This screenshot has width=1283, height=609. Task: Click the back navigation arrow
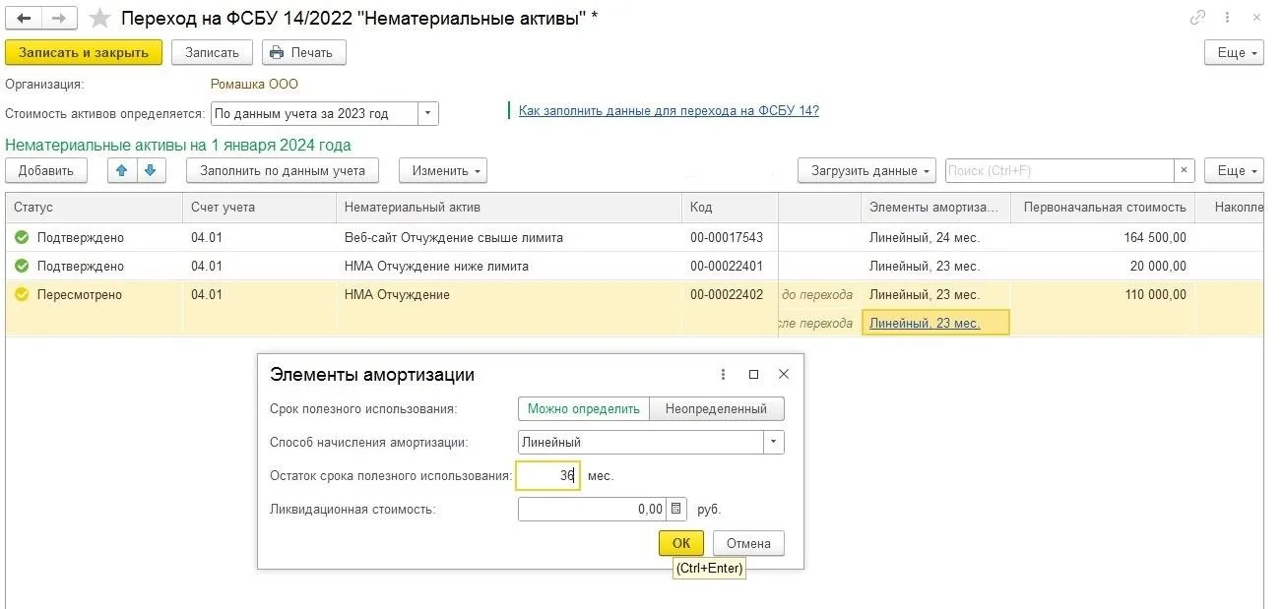tap(24, 18)
